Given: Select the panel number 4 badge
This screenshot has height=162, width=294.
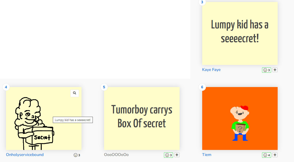Looking at the screenshot, I should tap(6, 87).
